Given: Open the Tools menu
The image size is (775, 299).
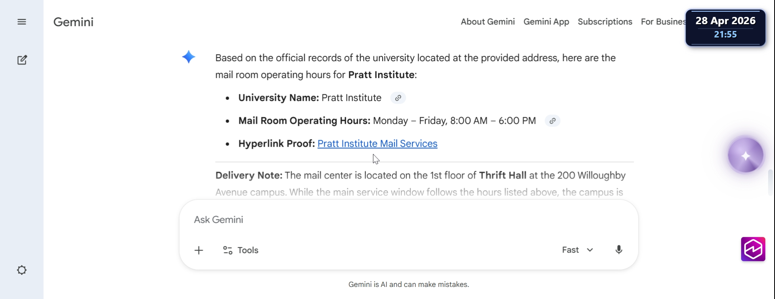Looking at the screenshot, I should pos(241,250).
